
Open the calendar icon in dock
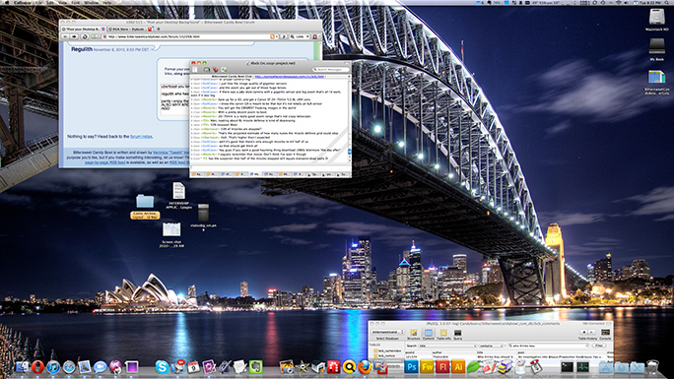click(x=193, y=367)
